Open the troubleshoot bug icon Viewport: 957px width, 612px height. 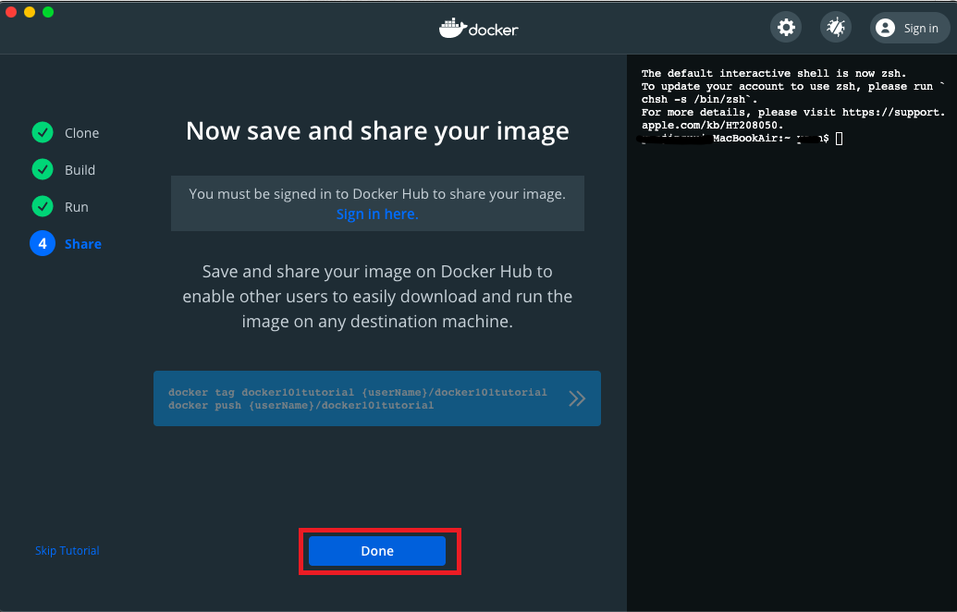836,28
